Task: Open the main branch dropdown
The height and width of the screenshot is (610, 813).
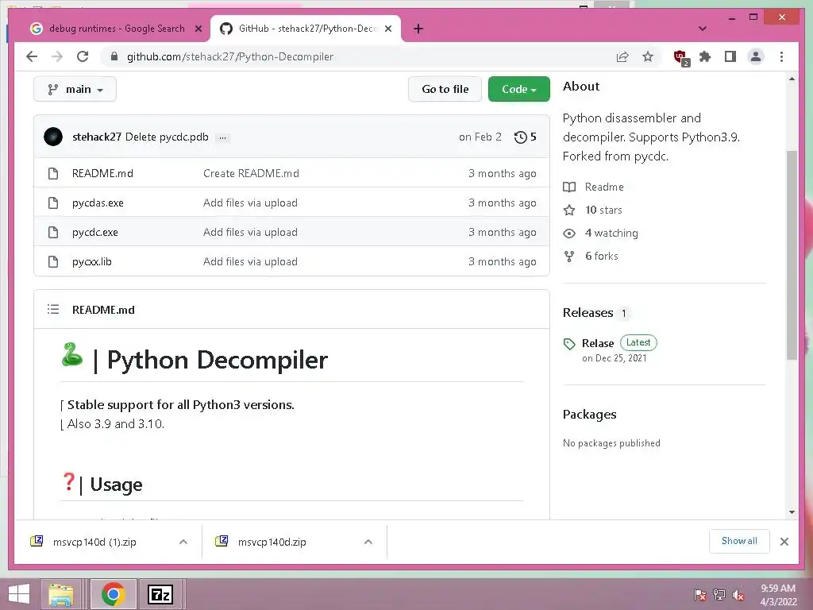Action: (75, 89)
